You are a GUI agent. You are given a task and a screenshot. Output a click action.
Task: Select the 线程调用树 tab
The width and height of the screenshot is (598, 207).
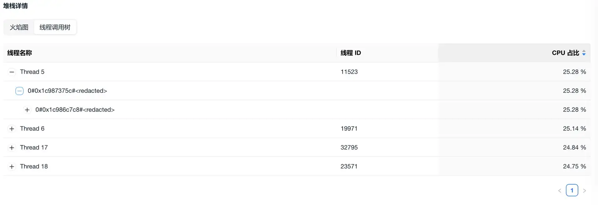(x=55, y=27)
